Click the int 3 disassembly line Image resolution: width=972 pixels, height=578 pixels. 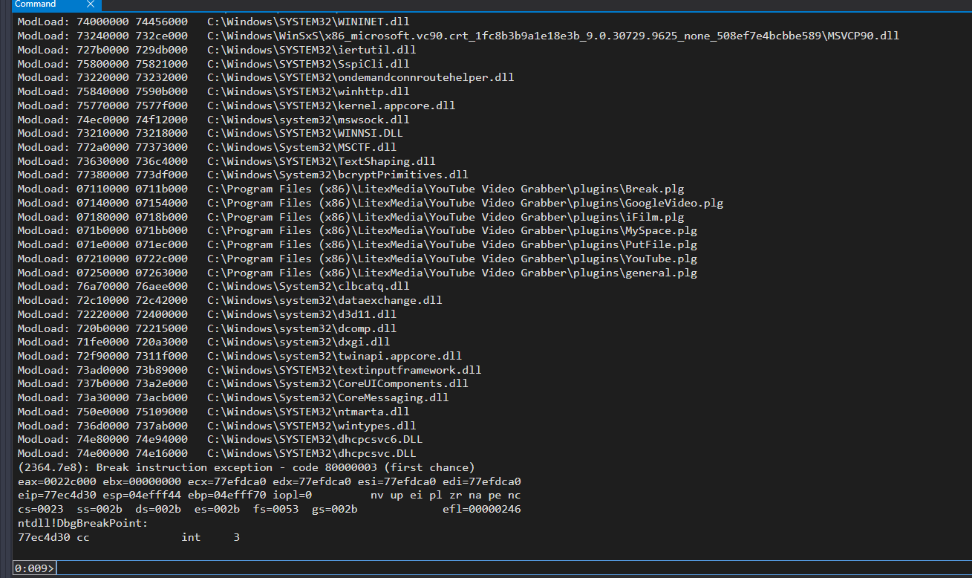click(128, 537)
